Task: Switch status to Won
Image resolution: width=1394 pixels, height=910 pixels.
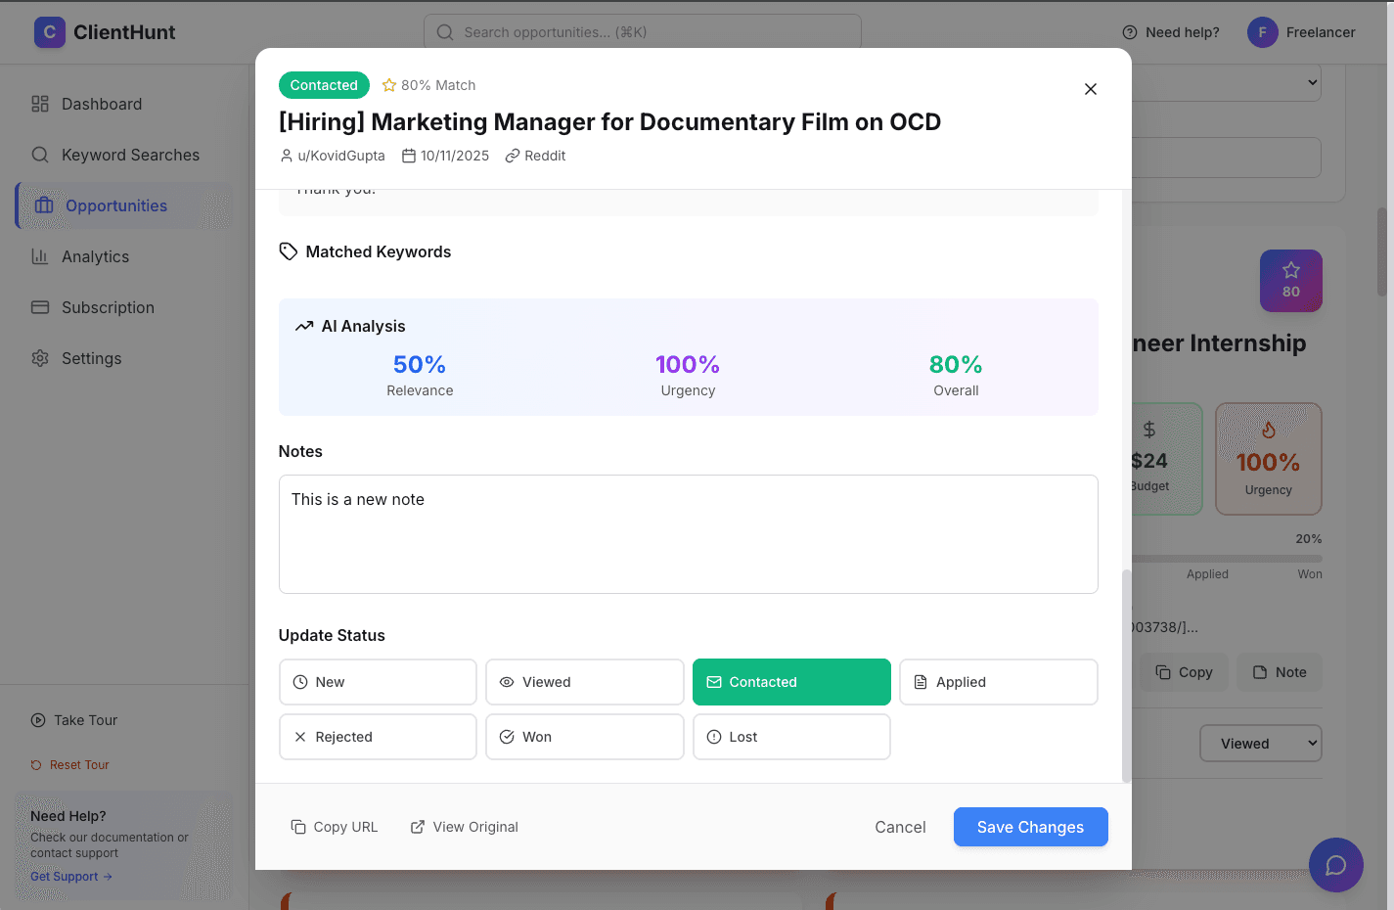Action: tap(584, 737)
